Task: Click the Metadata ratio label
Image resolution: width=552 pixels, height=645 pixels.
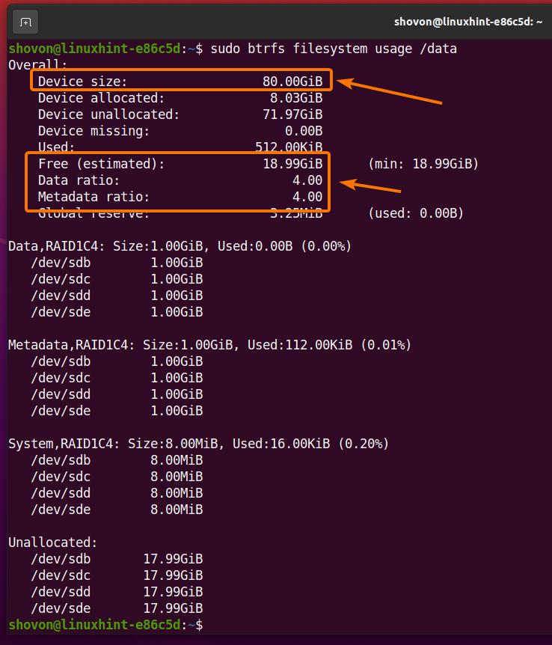Action: click(93, 197)
